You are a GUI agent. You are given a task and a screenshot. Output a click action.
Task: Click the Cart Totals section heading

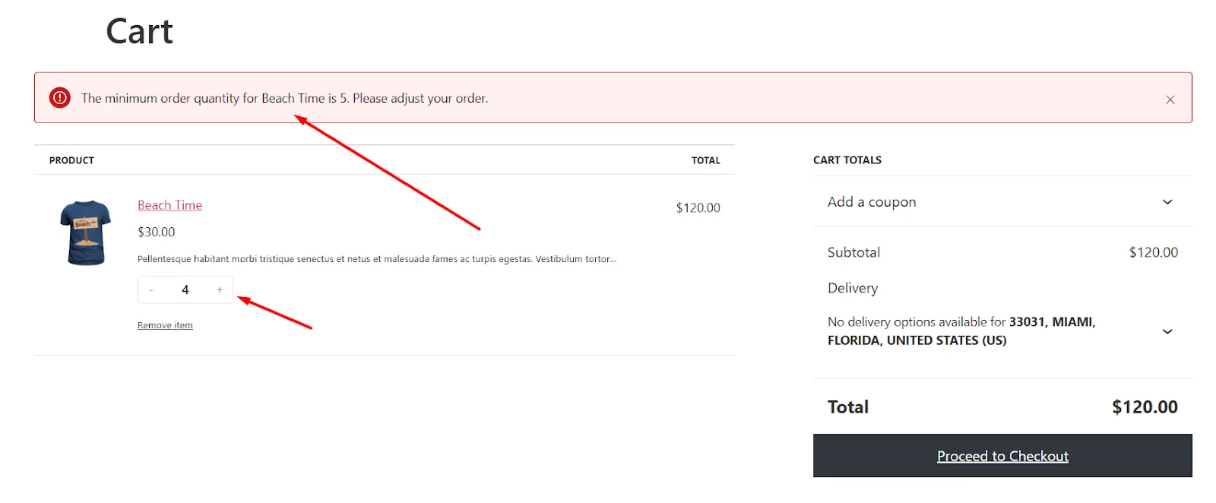click(847, 160)
